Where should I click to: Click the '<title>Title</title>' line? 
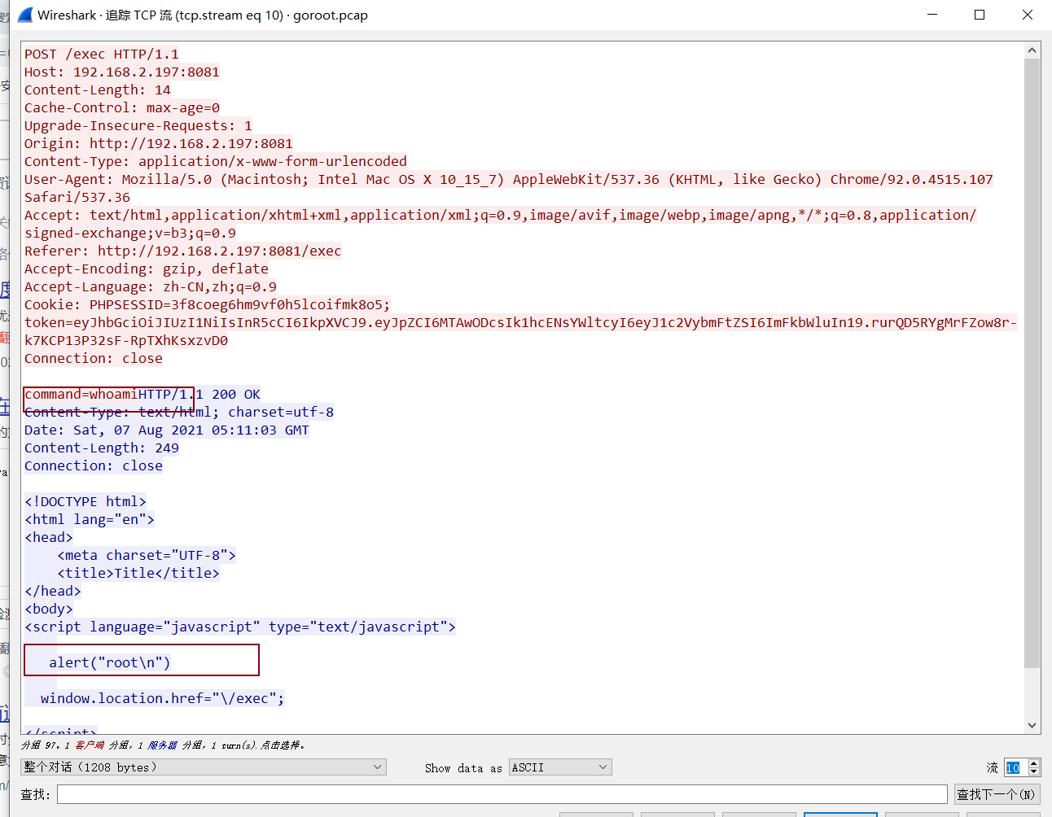tap(138, 574)
